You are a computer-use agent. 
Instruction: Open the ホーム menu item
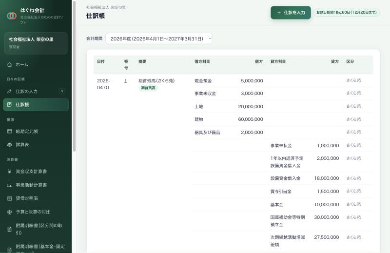coord(36,65)
